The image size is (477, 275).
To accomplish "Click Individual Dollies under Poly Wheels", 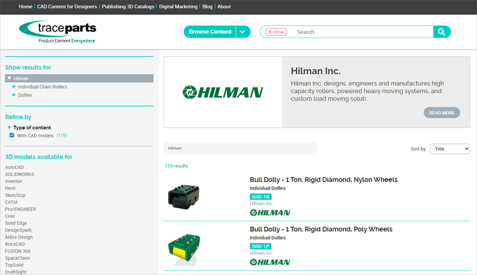I will 268,238.
